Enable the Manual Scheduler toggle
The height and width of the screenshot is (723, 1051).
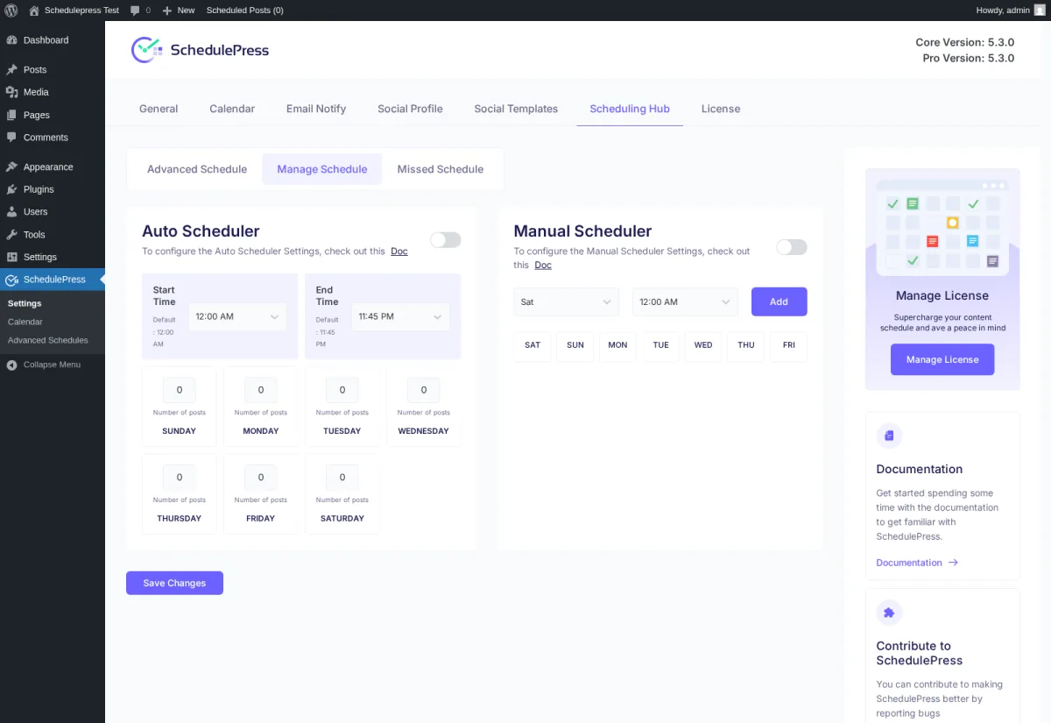[792, 247]
